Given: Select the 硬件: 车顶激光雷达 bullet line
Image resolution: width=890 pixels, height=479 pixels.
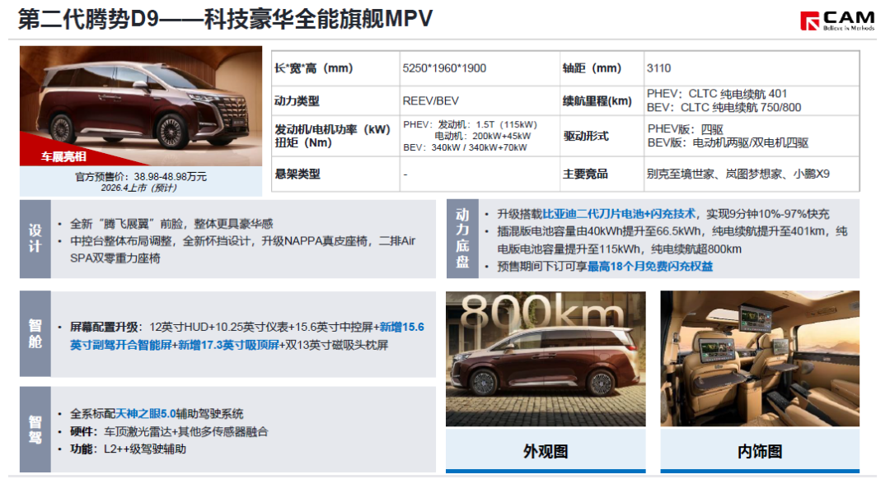Looking at the screenshot, I should pyautogui.click(x=169, y=432).
